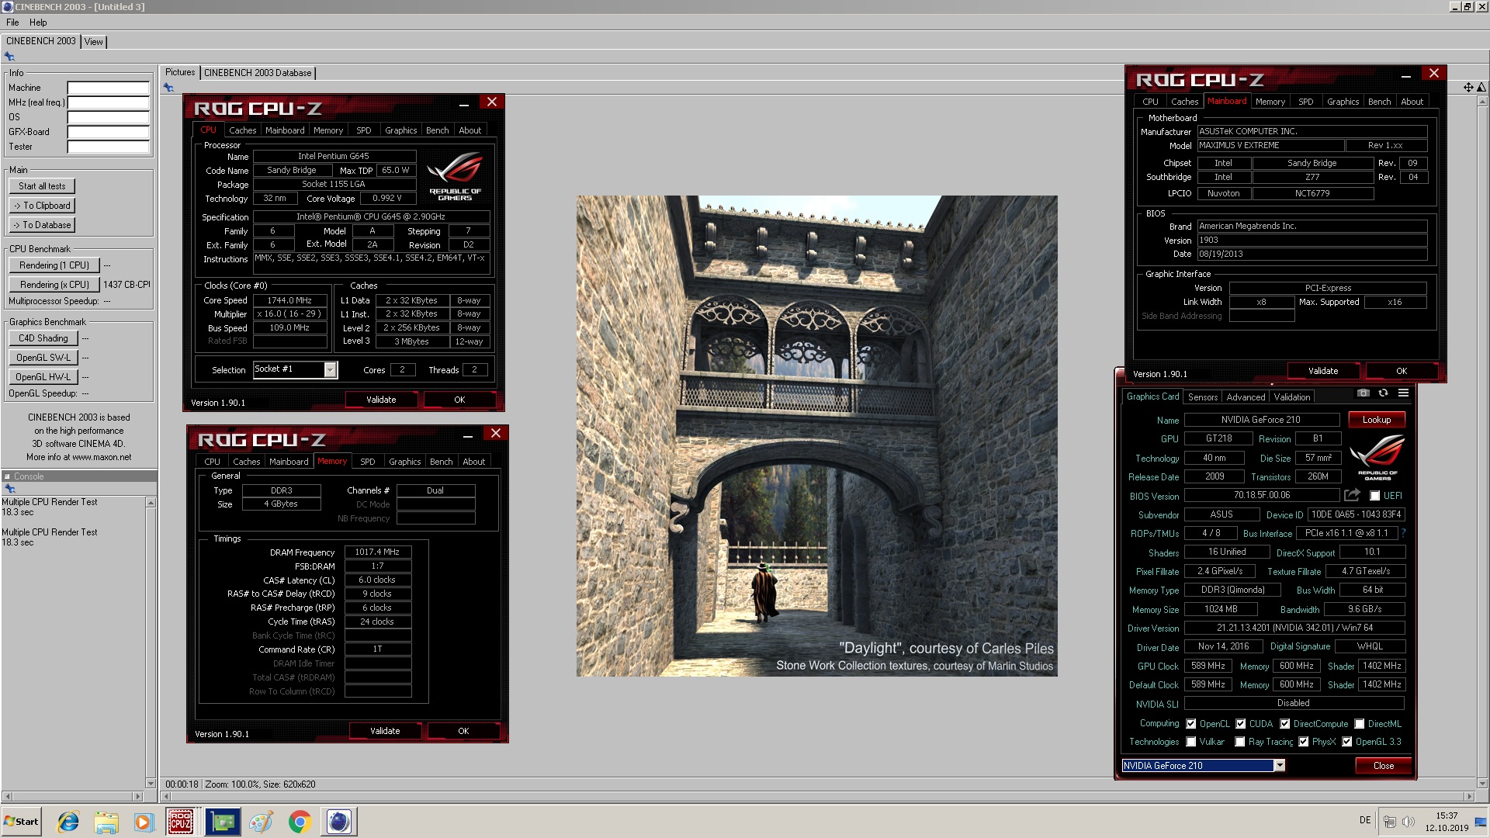Screen dimensions: 1490x838
Task: Minimize the CPU-Z Memory window
Action: click(468, 435)
